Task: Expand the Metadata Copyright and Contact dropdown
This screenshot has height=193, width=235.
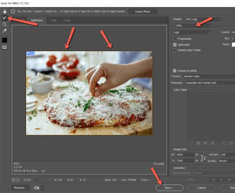Action: 210,83
